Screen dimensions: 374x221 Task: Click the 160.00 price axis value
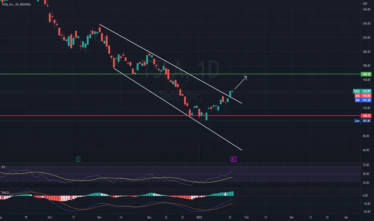pyautogui.click(x=366, y=80)
